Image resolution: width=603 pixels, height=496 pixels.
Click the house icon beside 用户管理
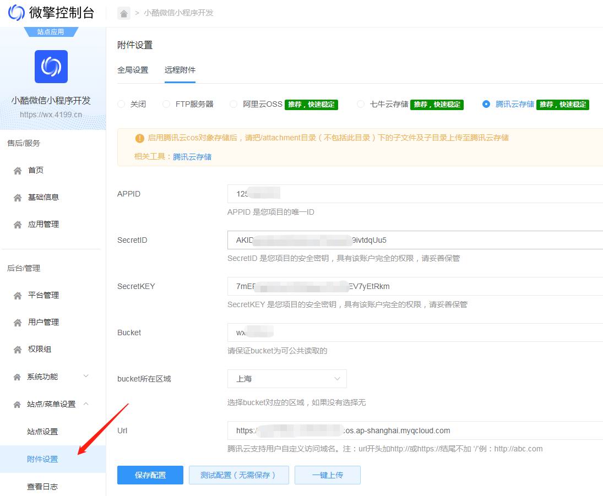click(17, 323)
